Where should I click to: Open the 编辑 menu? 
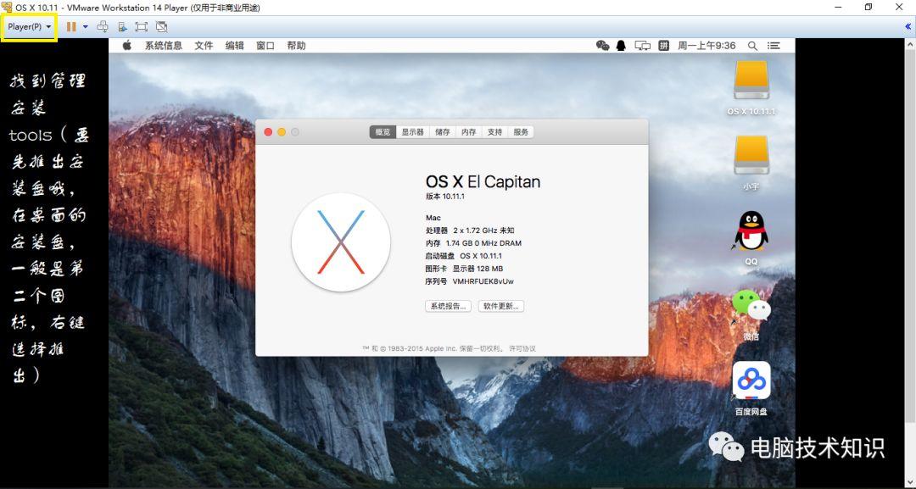coord(235,46)
